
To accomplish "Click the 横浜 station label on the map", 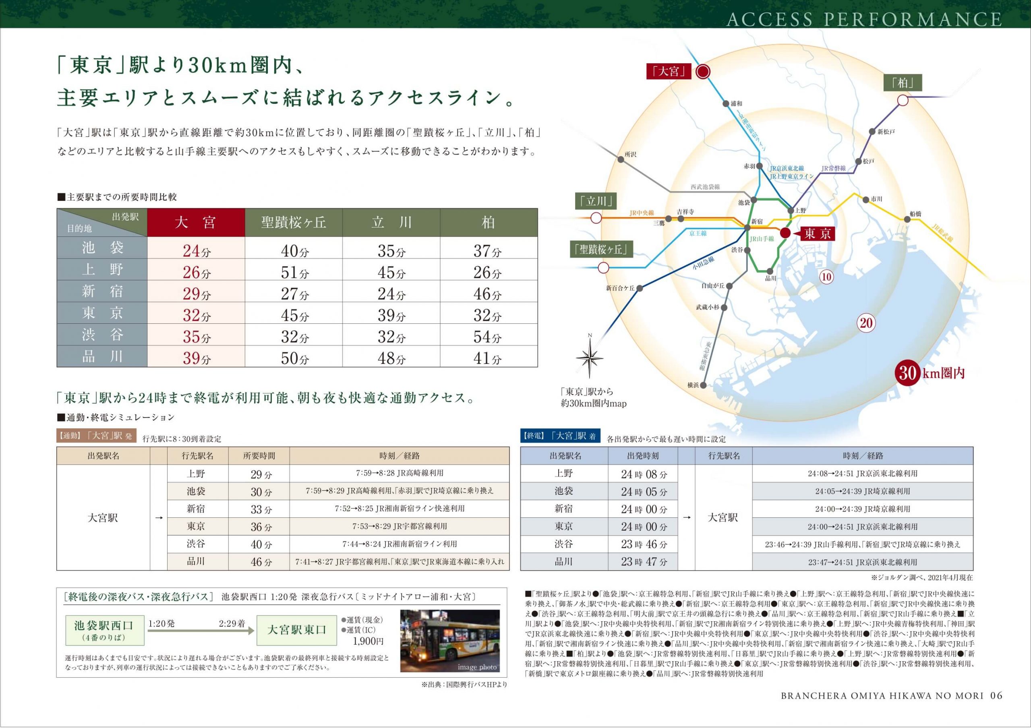I will [693, 385].
